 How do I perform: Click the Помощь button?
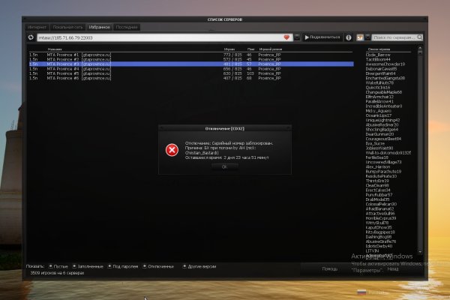pyautogui.click(x=330, y=268)
